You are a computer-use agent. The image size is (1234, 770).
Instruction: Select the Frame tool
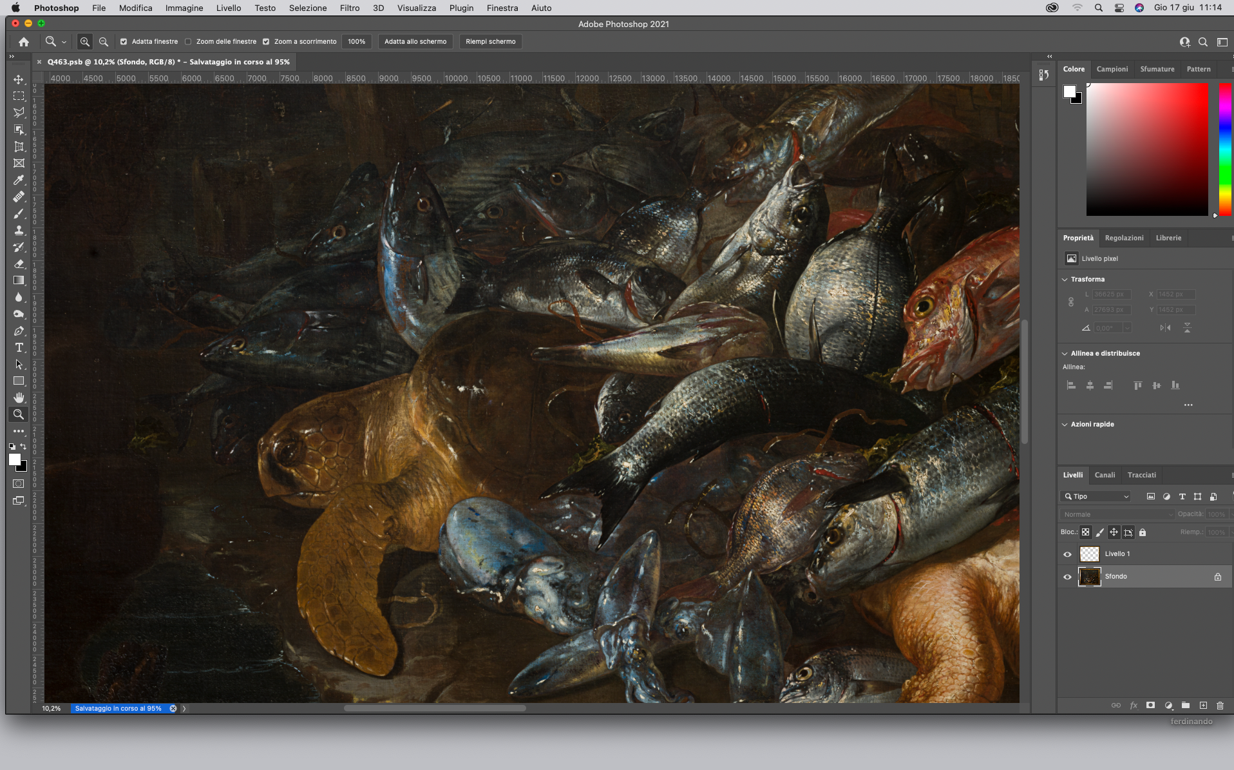pos(19,163)
